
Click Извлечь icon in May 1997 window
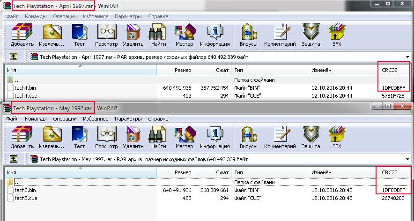[x=52, y=135]
